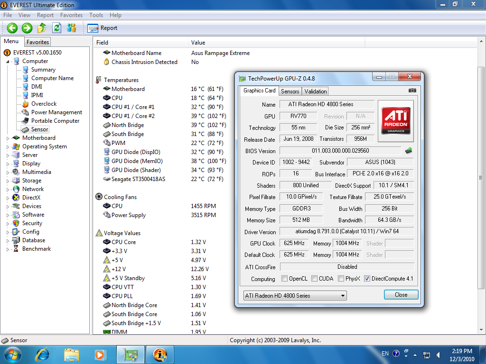Viewport: 486px width, 364px height.
Task: Click the BIOS Version field in GPU-Z
Action: click(x=340, y=151)
